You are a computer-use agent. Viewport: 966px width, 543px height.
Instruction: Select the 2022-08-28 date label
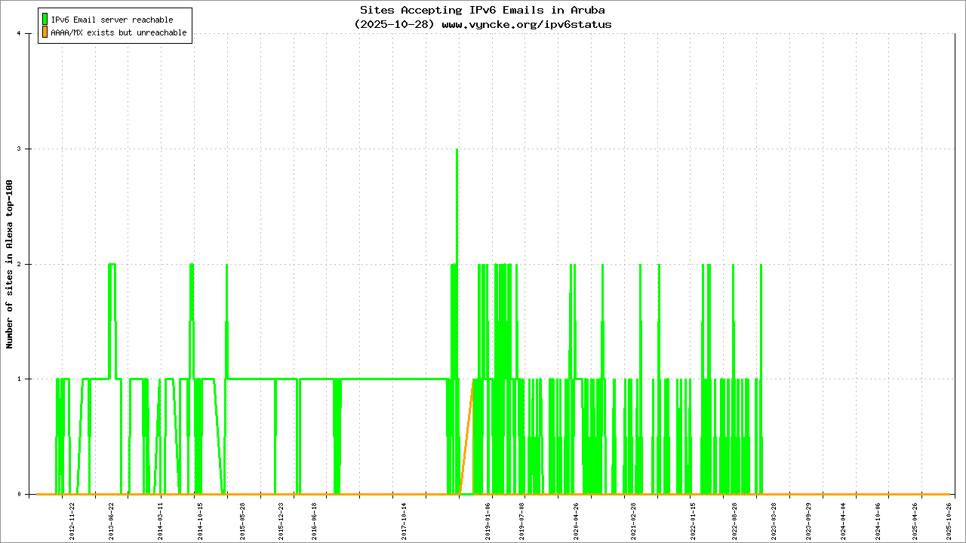pyautogui.click(x=734, y=519)
